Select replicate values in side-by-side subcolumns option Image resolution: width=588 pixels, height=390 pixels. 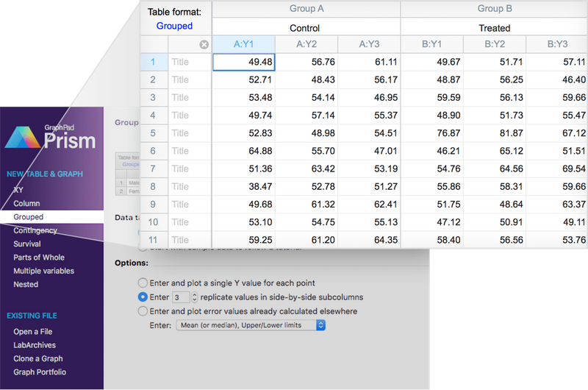coord(143,297)
